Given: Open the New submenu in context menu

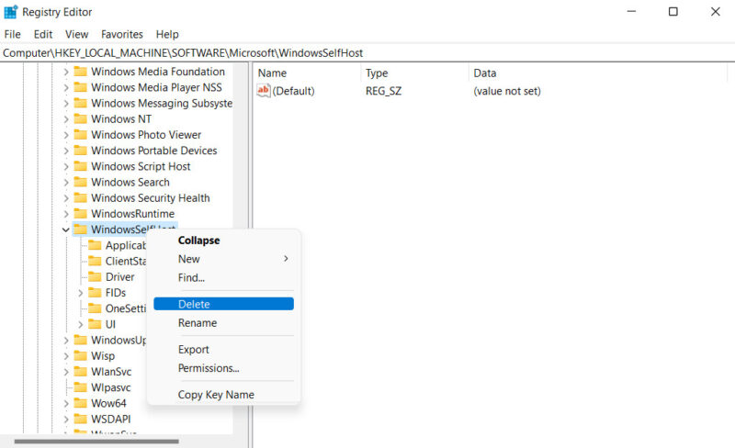Looking at the screenshot, I should (223, 259).
